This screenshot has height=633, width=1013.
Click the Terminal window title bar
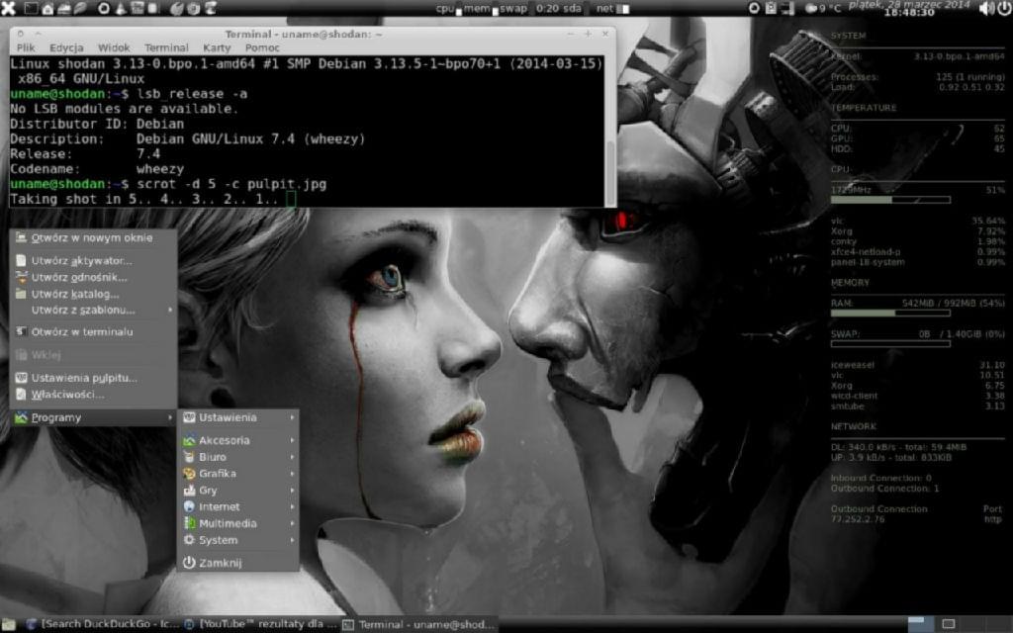point(313,34)
